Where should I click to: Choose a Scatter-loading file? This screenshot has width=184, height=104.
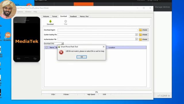click(x=144, y=35)
